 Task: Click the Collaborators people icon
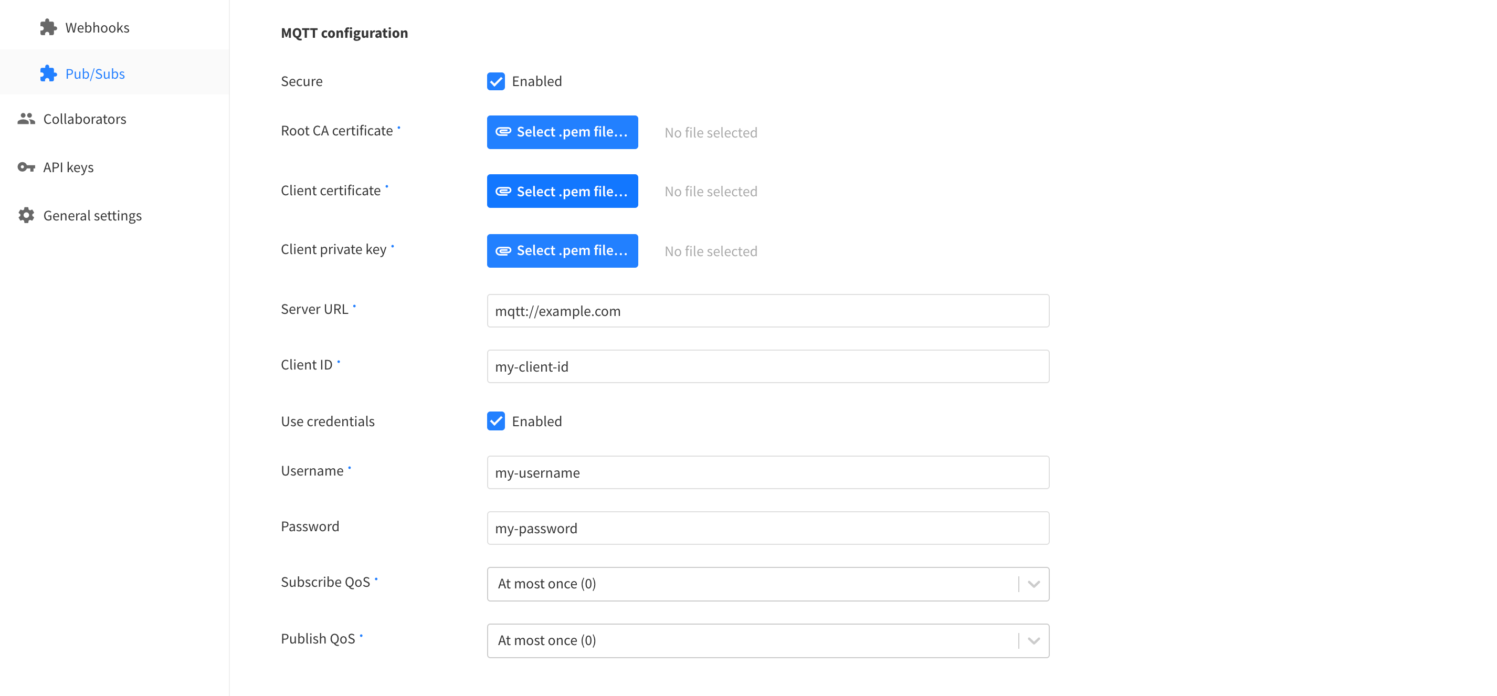pos(26,119)
